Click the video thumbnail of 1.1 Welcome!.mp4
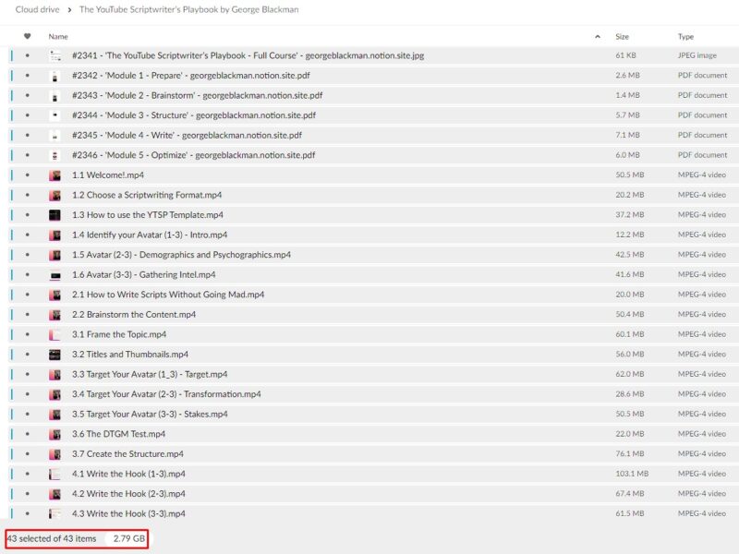 [55, 175]
